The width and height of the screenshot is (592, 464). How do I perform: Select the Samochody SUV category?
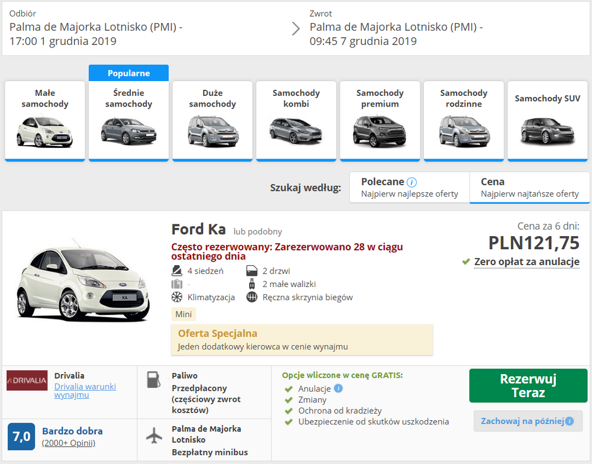[547, 120]
